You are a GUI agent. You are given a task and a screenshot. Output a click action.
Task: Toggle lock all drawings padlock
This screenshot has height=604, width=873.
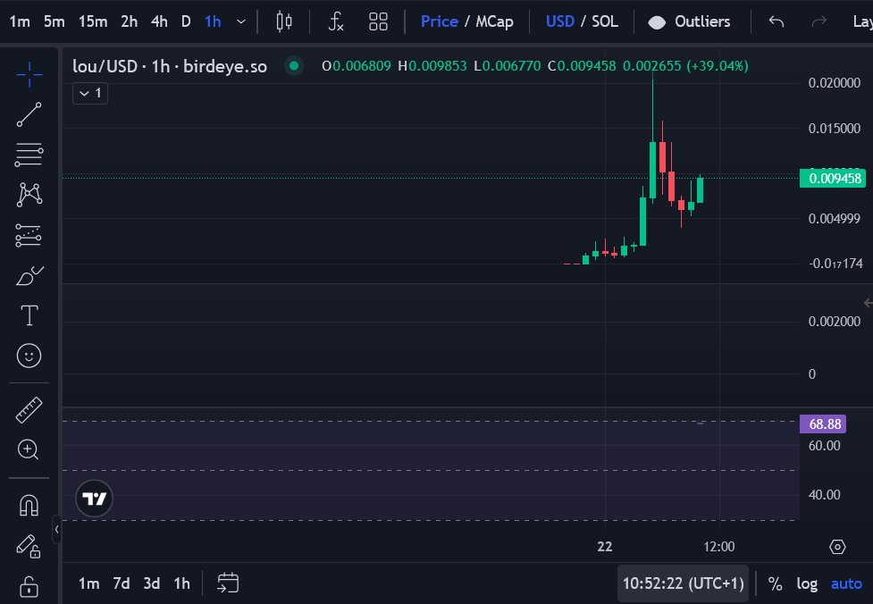click(29, 586)
